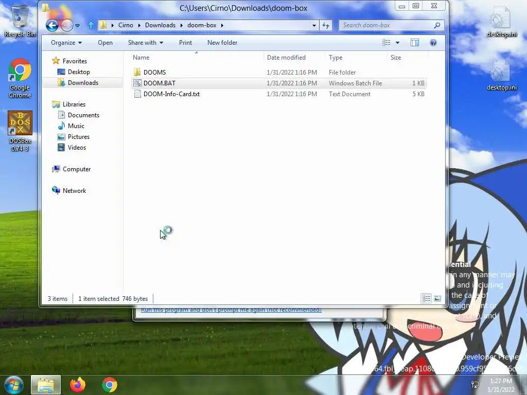
Task: Open the taskbar clock and date
Action: [501, 385]
